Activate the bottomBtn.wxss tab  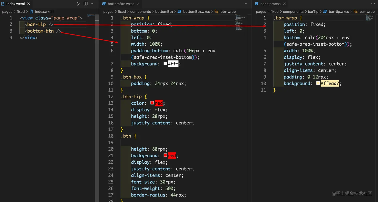click(121, 4)
